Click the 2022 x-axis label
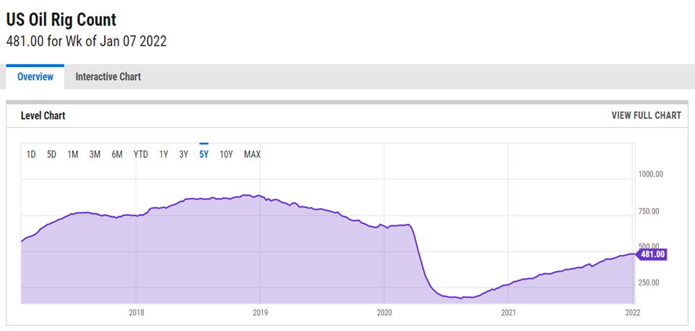 coord(632,313)
